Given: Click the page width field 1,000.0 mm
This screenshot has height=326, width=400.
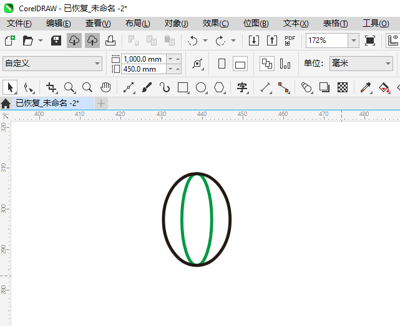Looking at the screenshot, I should pos(143,59).
